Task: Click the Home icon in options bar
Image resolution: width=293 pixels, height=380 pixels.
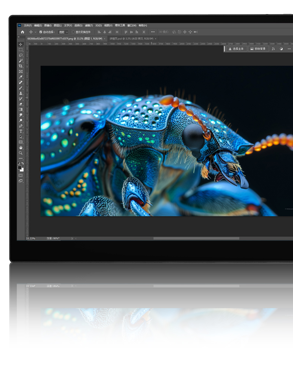Action: click(23, 32)
